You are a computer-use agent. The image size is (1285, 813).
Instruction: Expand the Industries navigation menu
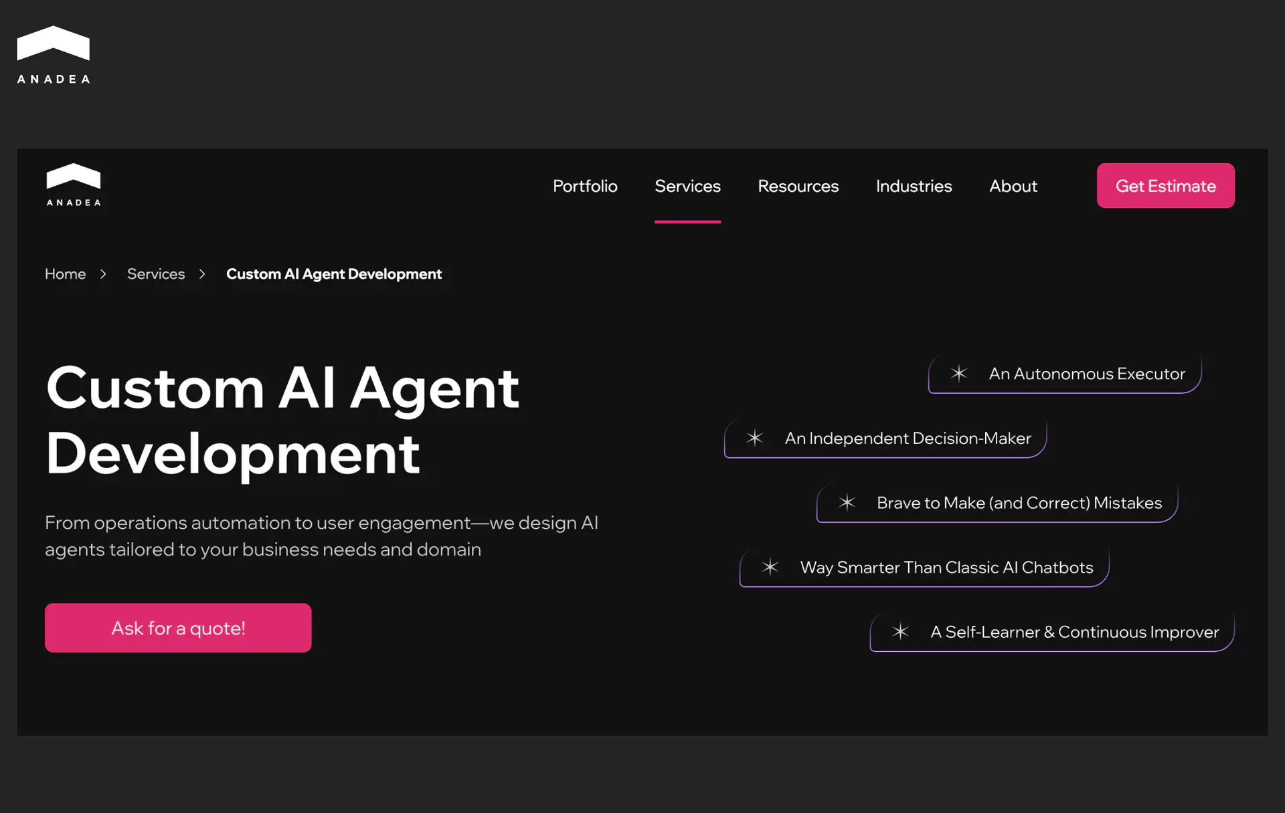(x=914, y=186)
